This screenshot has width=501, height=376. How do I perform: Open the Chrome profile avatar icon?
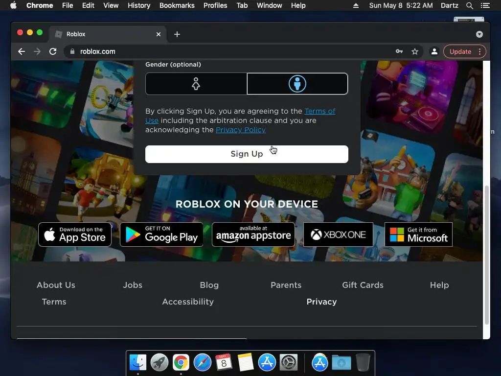coord(434,51)
